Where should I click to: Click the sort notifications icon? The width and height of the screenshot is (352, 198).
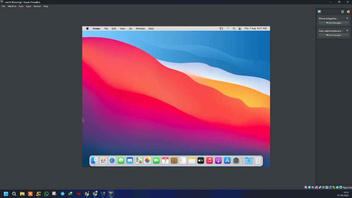(343, 12)
